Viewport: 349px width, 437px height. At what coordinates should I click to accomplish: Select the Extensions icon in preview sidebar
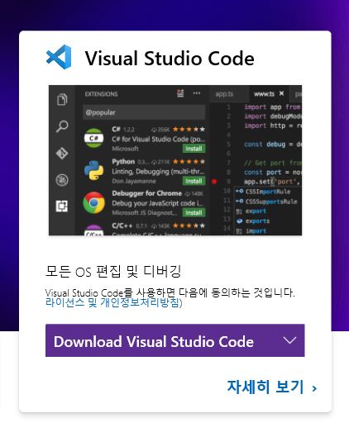pos(62,207)
